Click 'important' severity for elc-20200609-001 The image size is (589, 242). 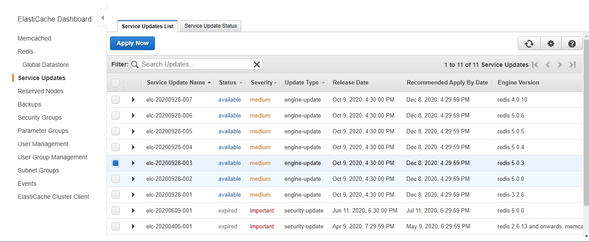[x=262, y=211]
